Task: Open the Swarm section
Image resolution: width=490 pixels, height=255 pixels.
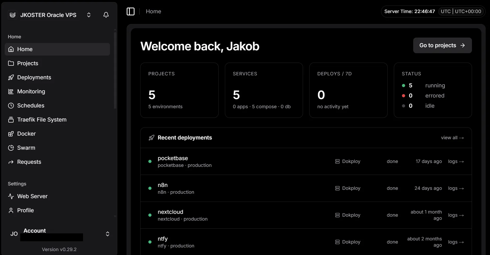Action: pyautogui.click(x=57, y=148)
